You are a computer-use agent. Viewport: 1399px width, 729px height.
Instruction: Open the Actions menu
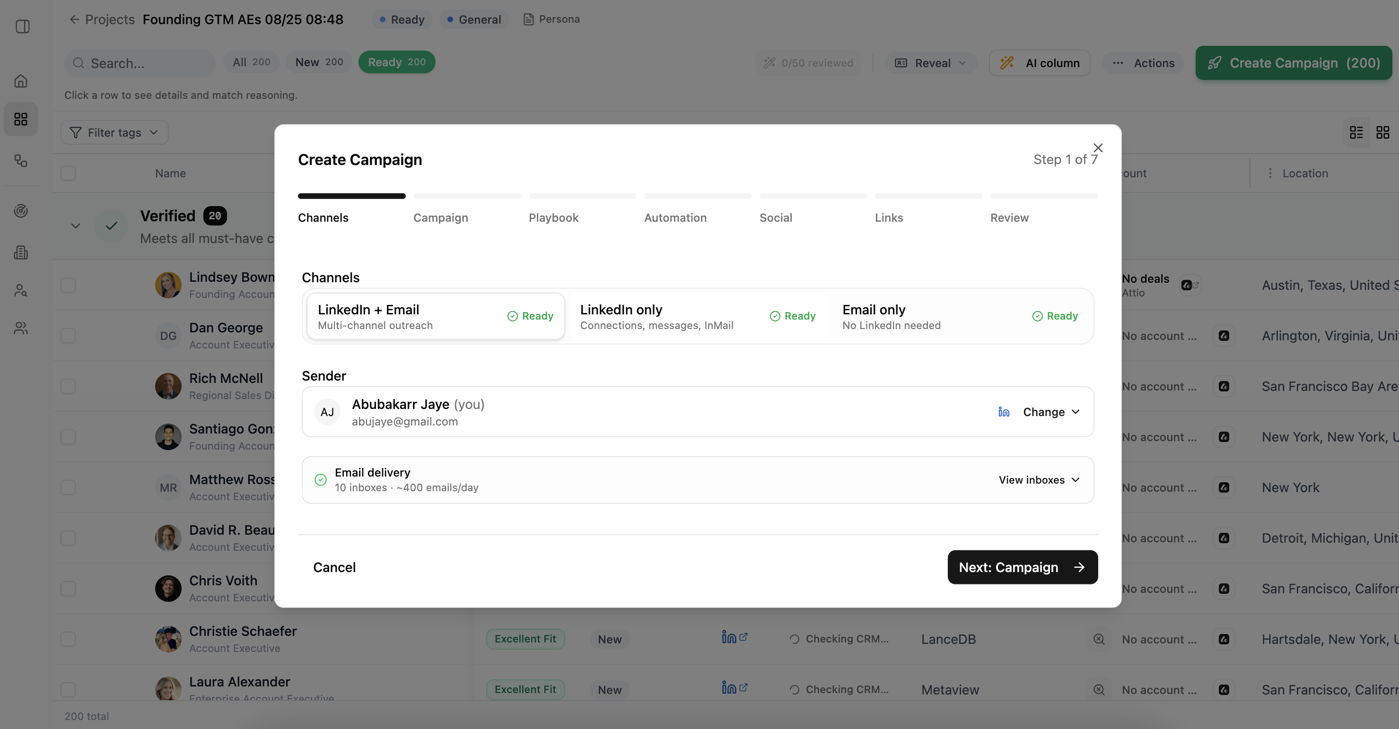1143,63
